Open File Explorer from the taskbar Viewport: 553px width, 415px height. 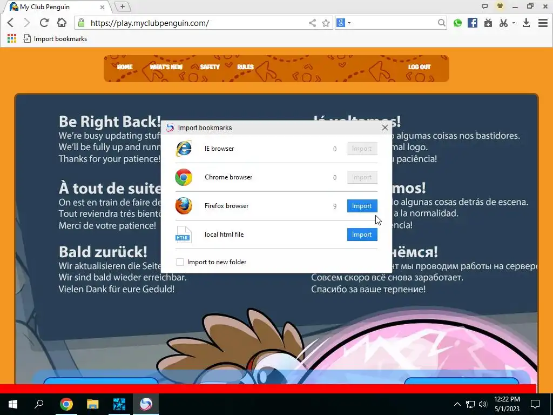[93, 404]
